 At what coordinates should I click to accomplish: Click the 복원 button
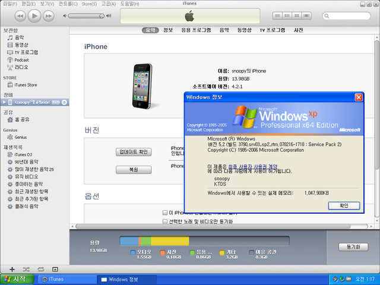[134, 170]
